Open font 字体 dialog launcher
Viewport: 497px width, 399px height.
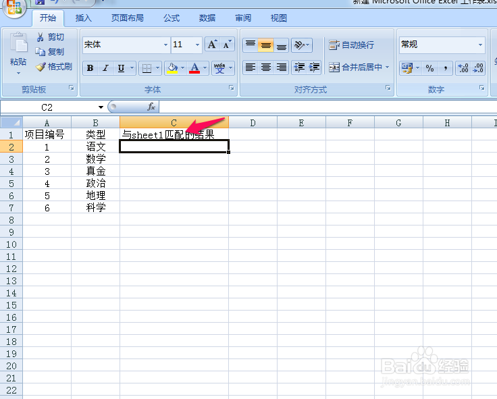[x=232, y=88]
